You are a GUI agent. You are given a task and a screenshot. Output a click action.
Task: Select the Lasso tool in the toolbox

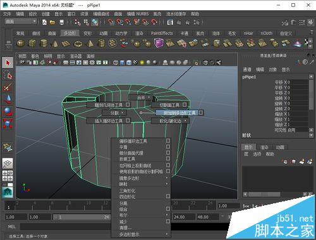coord(8,75)
